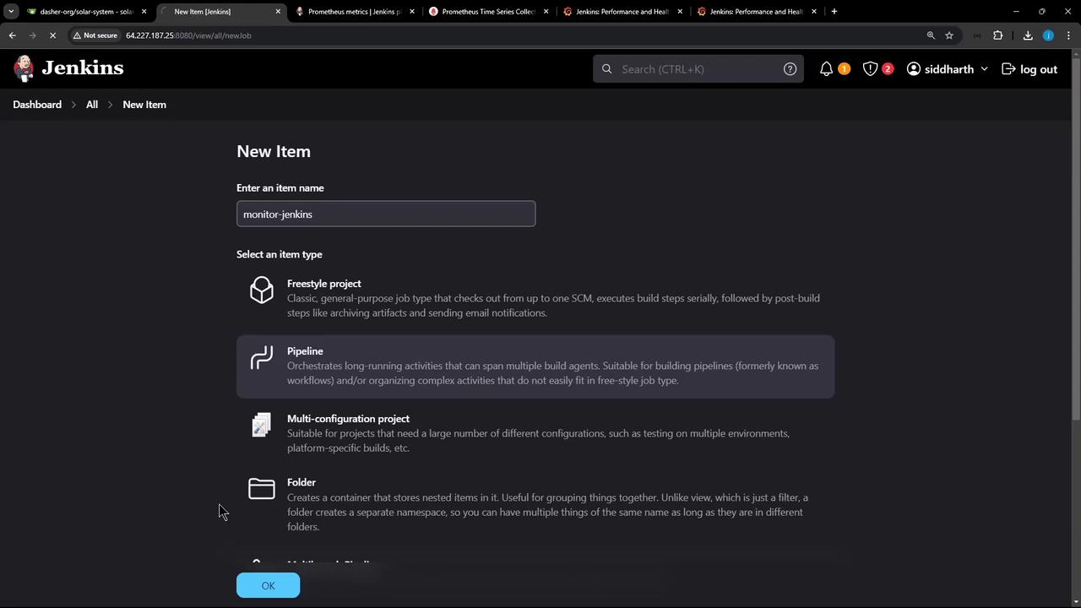Open the browser tab search dropdown
Viewport: 1081px width, 608px height.
(11, 11)
